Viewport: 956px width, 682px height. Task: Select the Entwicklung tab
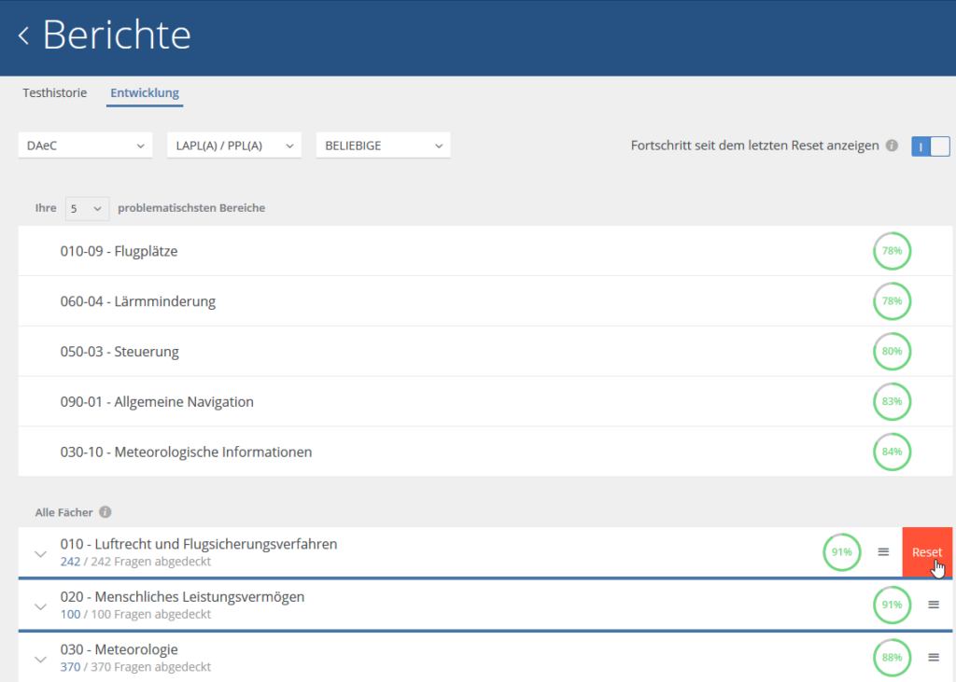[x=145, y=93]
